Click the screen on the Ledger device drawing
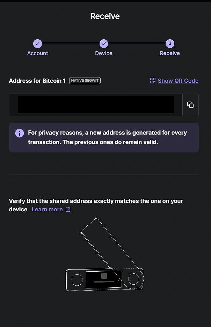The height and width of the screenshot is (327, 211). pos(103,279)
